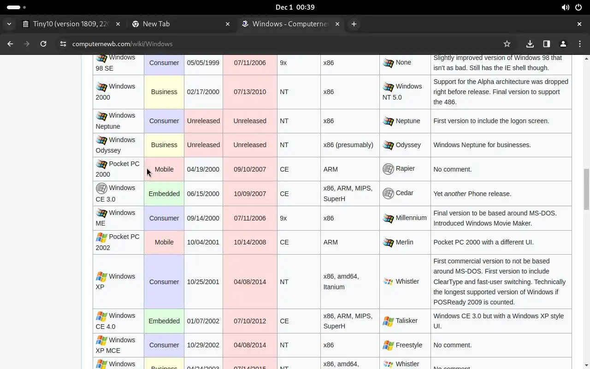Viewport: 590px width, 369px height.
Task: Select the 'x86 (presumably)' architecture cell
Action: 350,145
